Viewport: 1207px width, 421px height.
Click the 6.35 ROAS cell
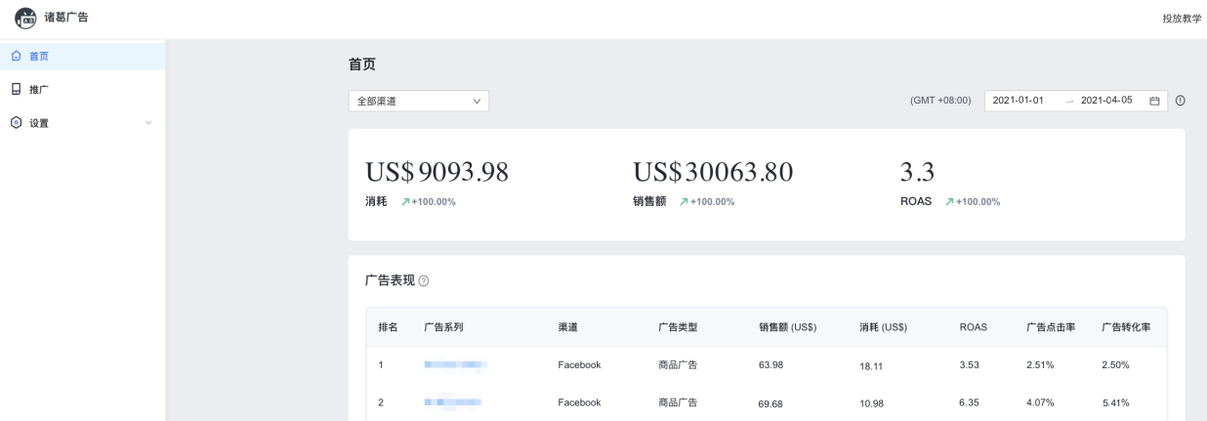(x=970, y=401)
